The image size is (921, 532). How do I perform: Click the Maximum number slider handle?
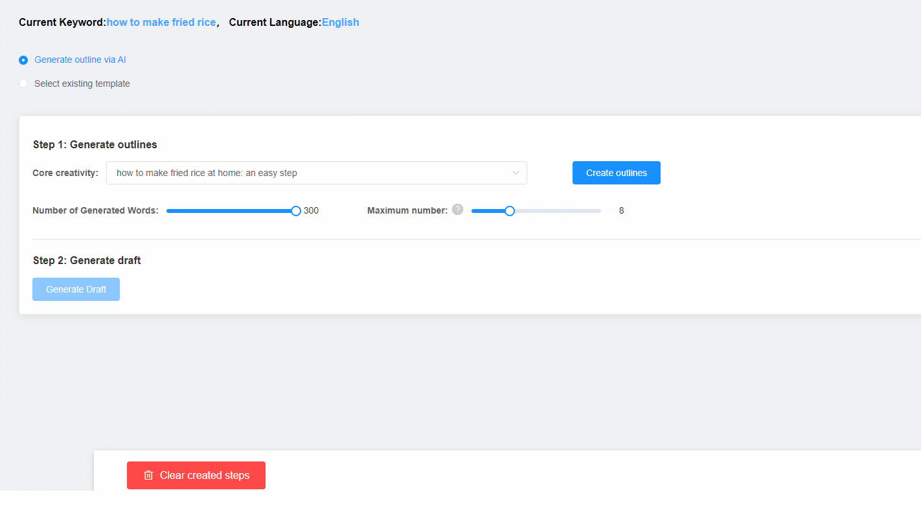510,211
